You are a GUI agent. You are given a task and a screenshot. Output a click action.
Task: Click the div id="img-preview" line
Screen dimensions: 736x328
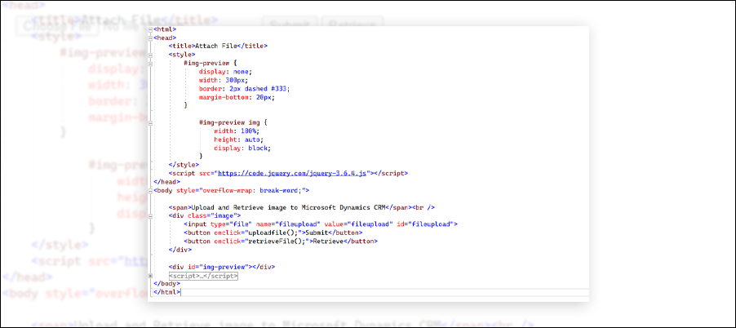(220, 267)
